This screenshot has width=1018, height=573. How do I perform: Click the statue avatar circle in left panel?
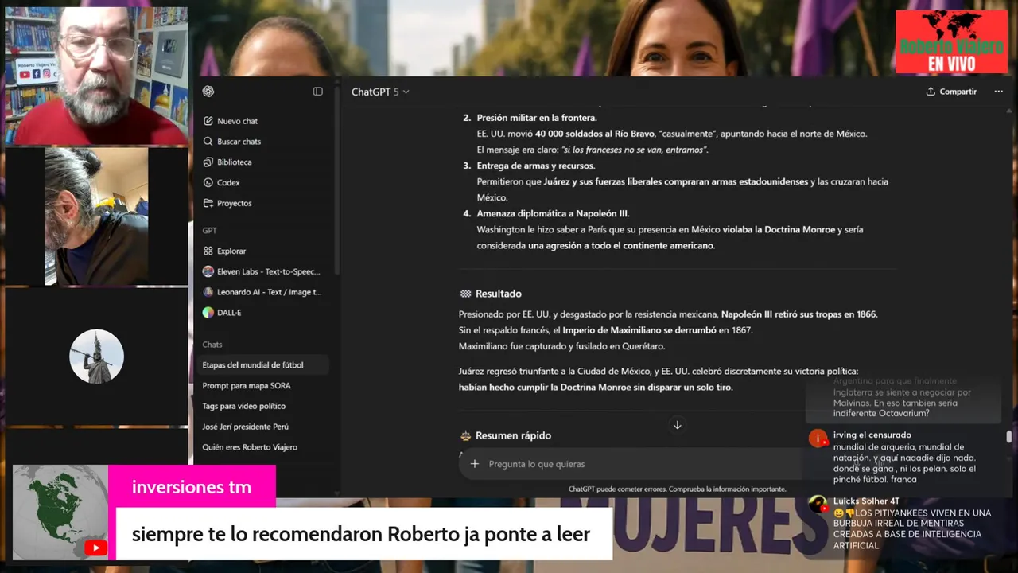[97, 357]
